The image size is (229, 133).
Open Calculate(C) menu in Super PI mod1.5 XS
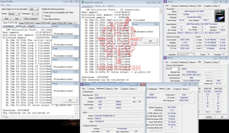[87, 6]
